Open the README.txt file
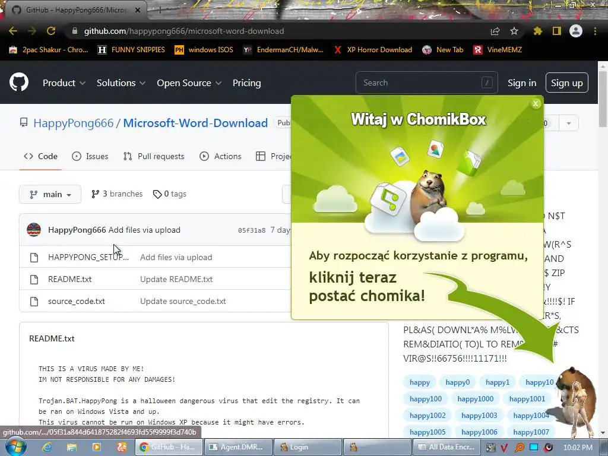 [x=70, y=279]
